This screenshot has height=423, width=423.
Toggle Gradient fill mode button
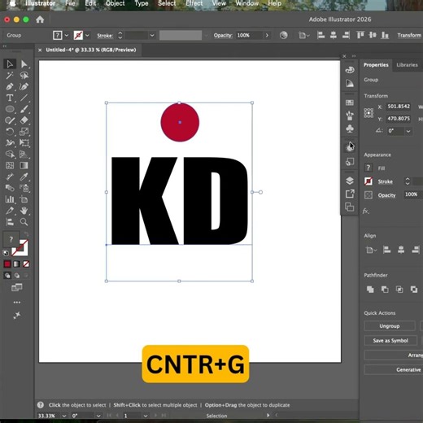click(16, 264)
